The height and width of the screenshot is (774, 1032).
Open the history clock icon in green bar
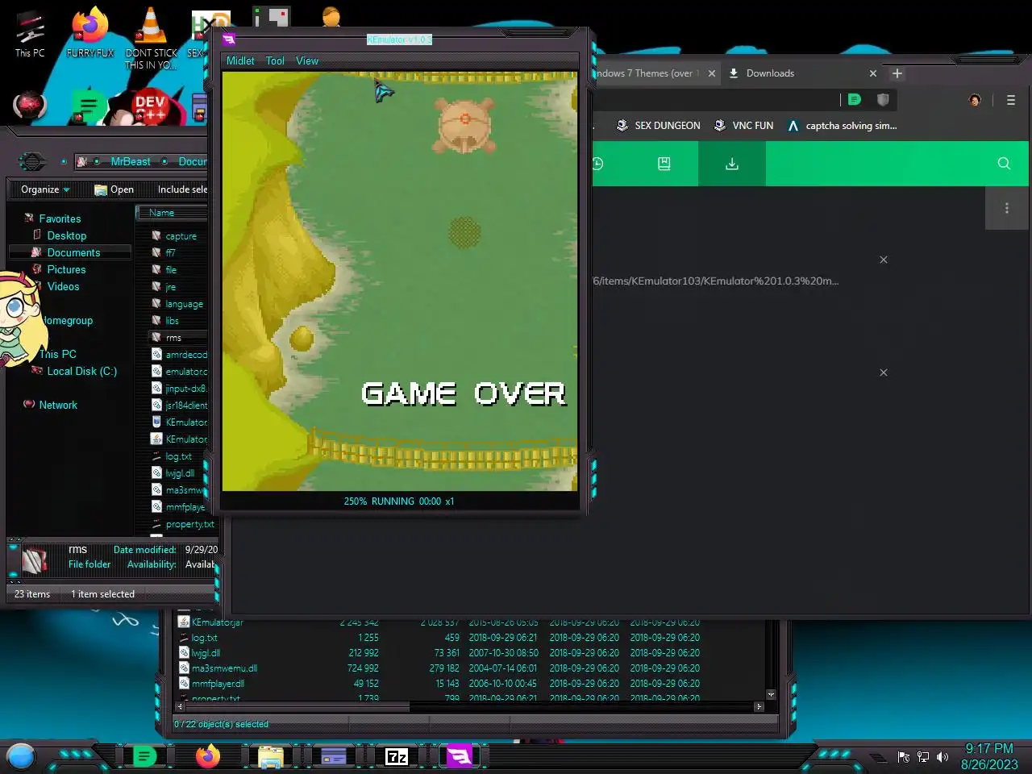tap(597, 164)
